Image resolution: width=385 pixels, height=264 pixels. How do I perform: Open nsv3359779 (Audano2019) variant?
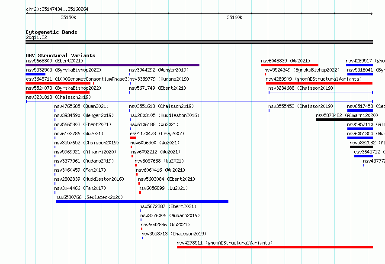click(159, 79)
